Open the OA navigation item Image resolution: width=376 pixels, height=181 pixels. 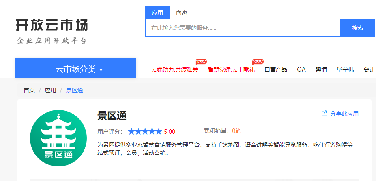pyautogui.click(x=301, y=69)
